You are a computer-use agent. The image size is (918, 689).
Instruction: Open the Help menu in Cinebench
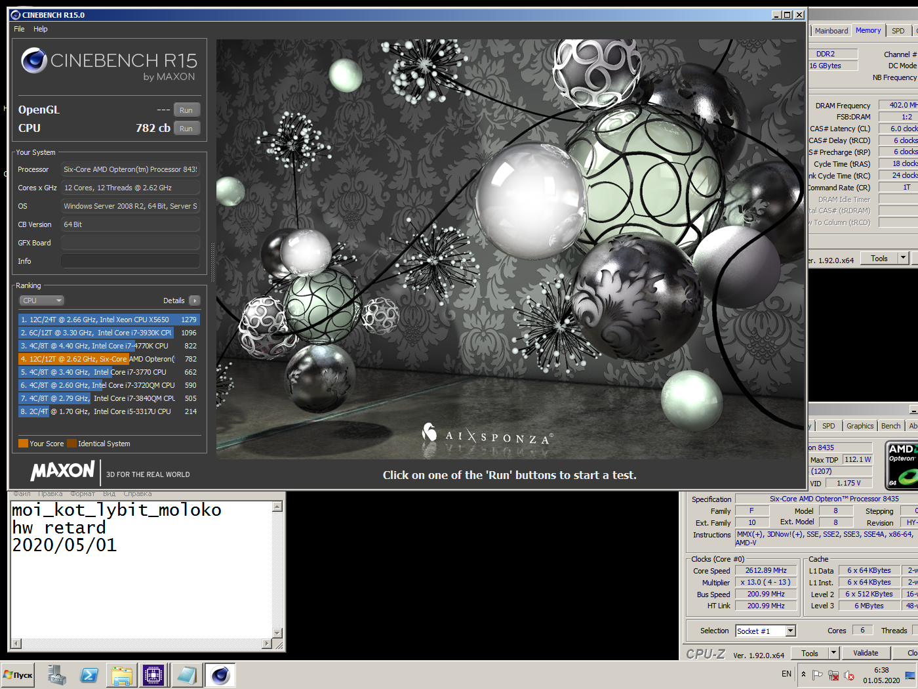(41, 29)
